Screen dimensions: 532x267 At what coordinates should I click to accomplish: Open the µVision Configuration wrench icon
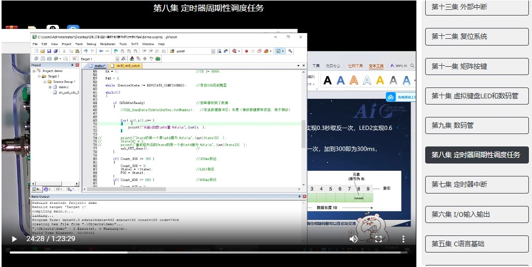[290, 51]
